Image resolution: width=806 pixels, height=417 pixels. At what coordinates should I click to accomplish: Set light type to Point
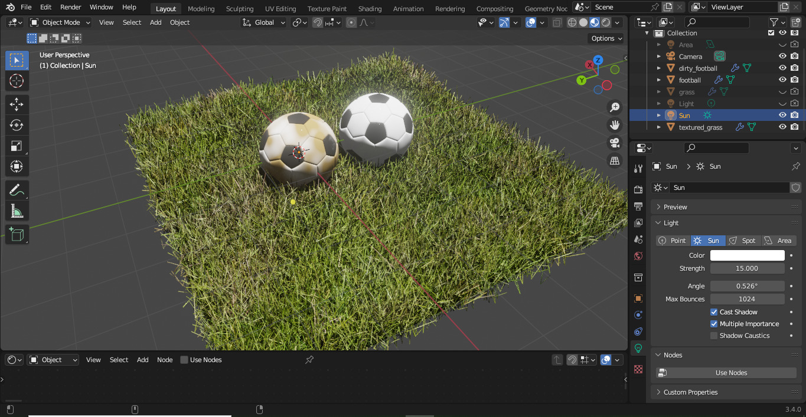pos(673,241)
